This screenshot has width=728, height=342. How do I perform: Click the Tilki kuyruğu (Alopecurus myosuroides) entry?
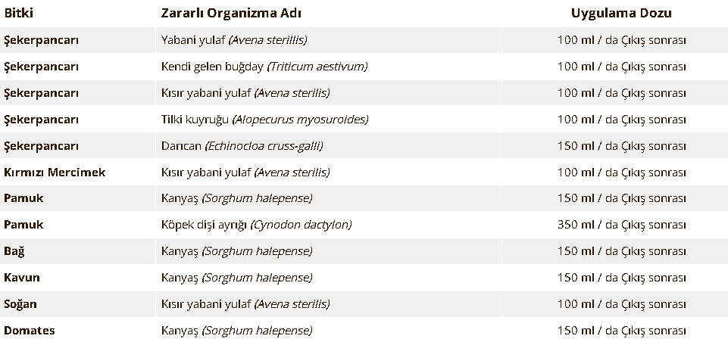[x=264, y=120]
